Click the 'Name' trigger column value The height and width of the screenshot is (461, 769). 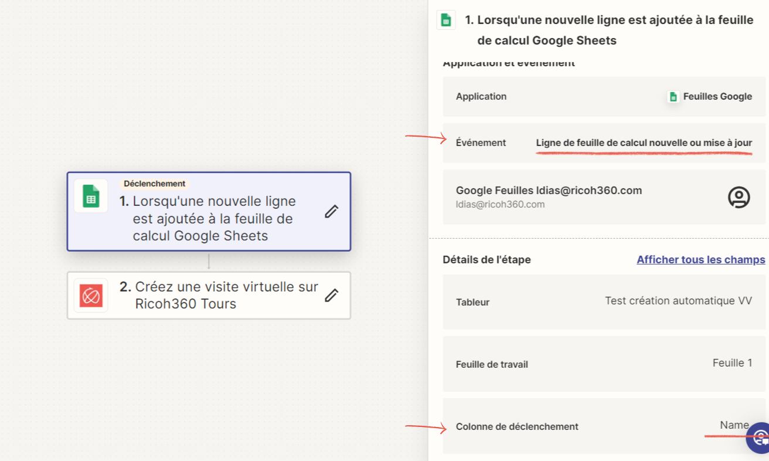734,425
